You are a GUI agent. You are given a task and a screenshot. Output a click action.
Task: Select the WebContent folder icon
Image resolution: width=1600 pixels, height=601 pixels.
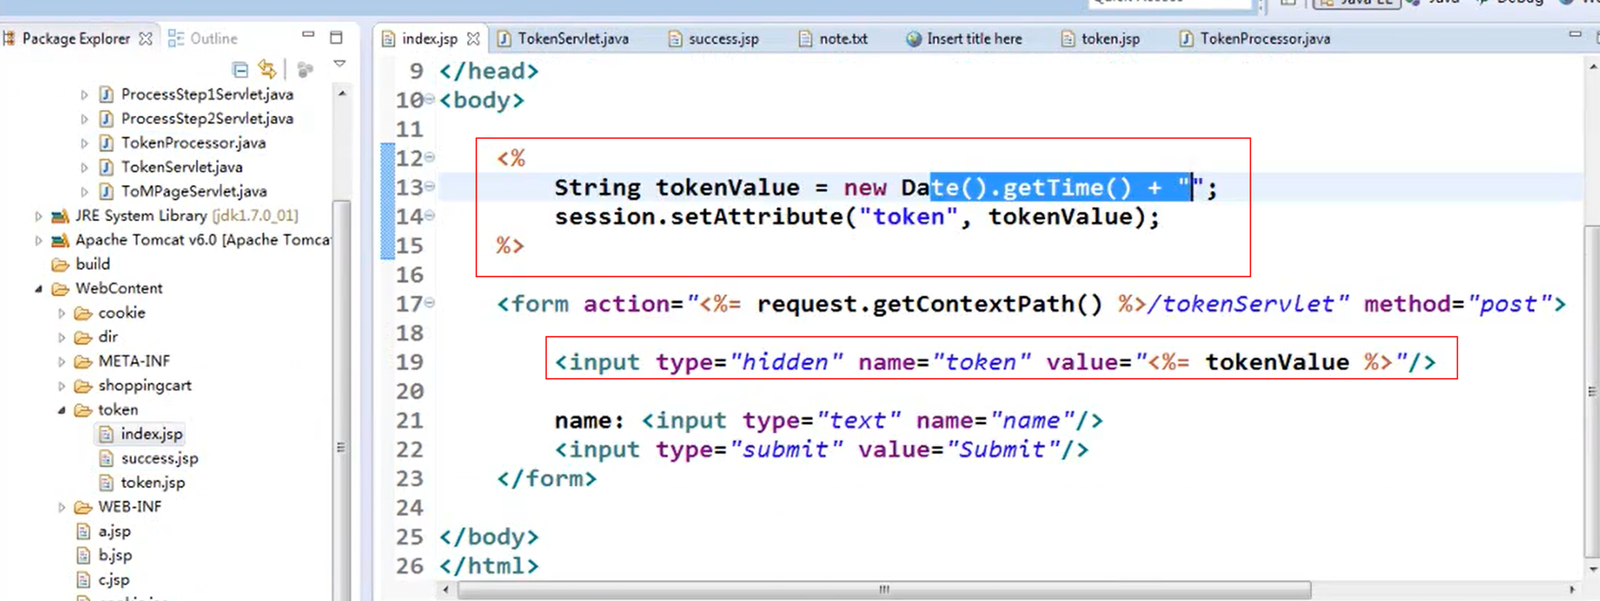click(x=60, y=289)
